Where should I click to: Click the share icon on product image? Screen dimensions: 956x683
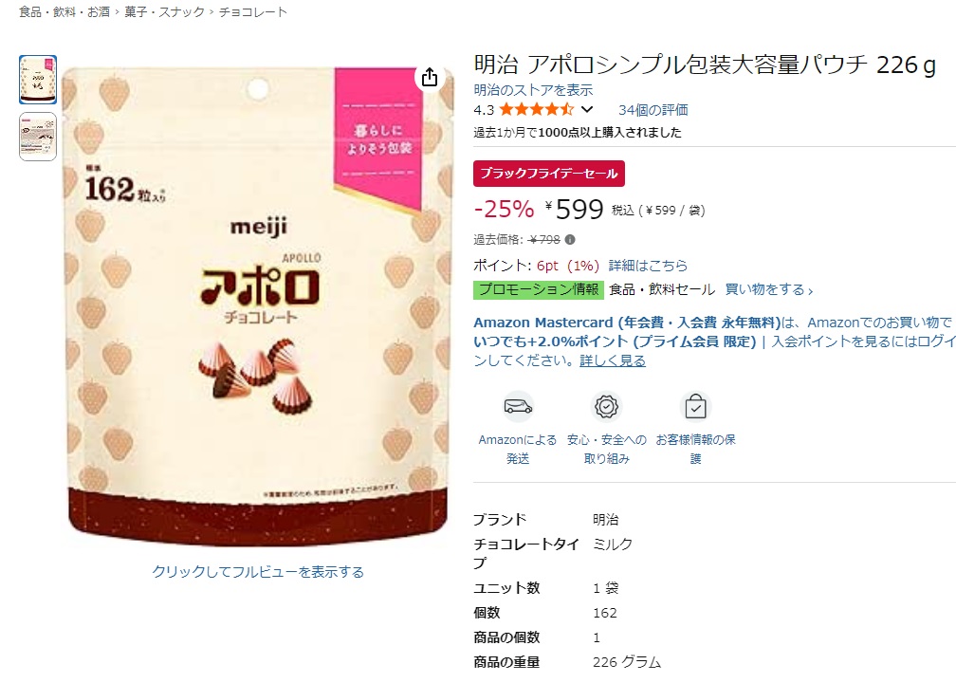pos(430,77)
